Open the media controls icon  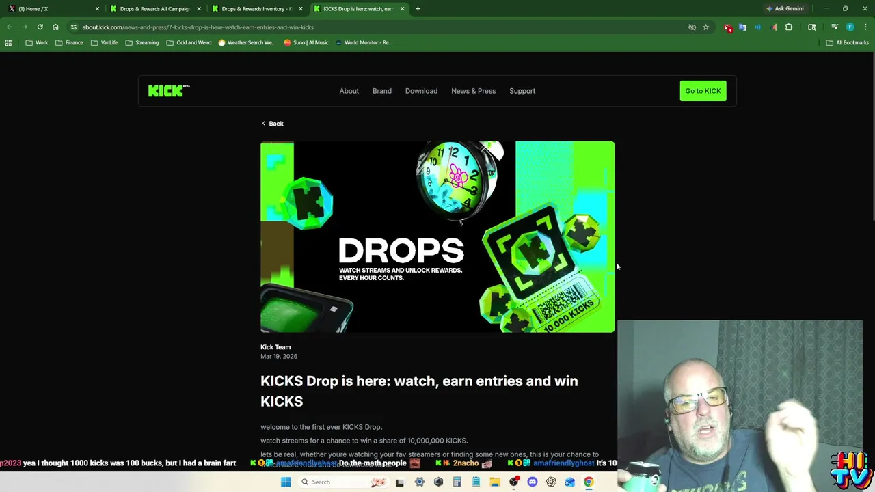(x=834, y=27)
